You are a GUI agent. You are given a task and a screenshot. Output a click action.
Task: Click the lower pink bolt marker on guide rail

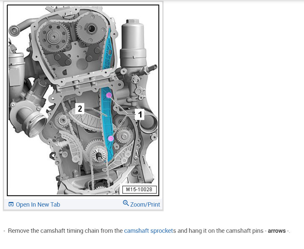[111, 138]
